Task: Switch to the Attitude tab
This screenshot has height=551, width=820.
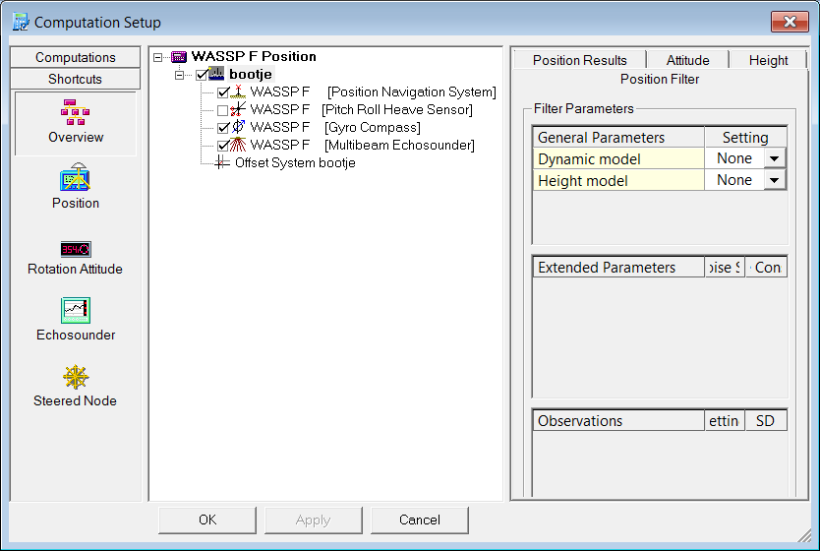Action: pos(687,60)
